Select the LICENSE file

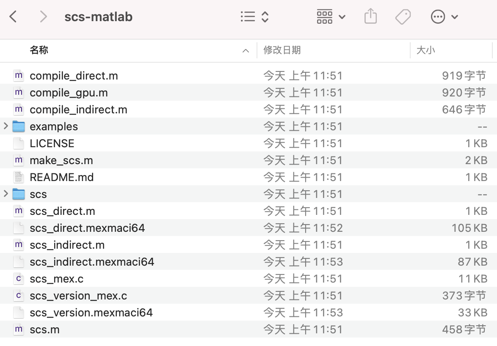point(52,143)
